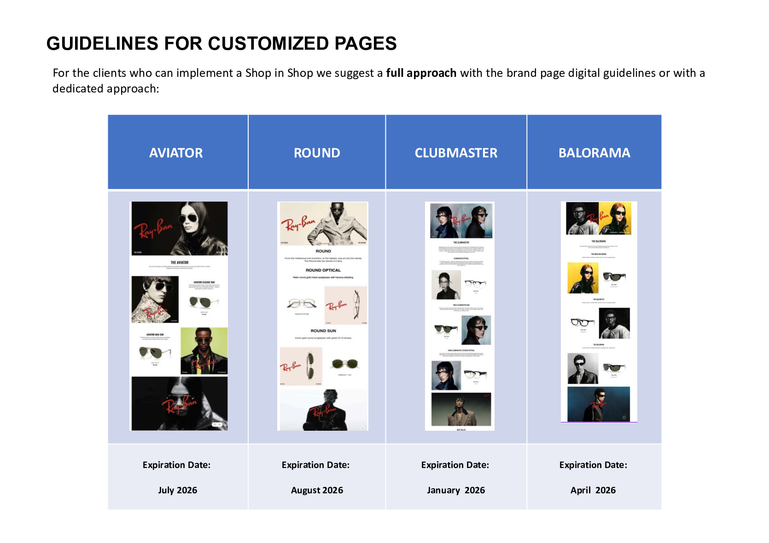The height and width of the screenshot is (543, 769).
Task: Click the 'GUIDELINES FOR CUSTOMIZED PAGES' title
Action: pyautogui.click(x=221, y=43)
